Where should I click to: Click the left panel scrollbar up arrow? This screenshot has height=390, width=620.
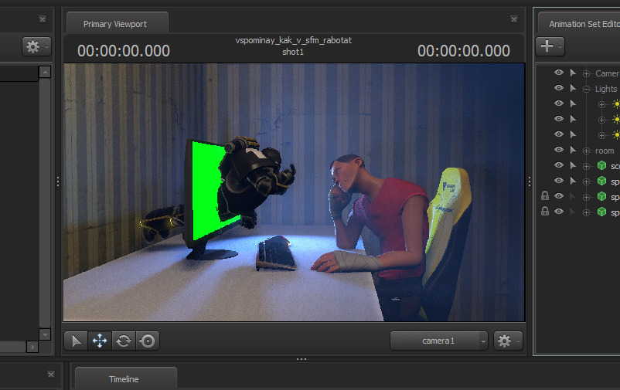point(45,72)
